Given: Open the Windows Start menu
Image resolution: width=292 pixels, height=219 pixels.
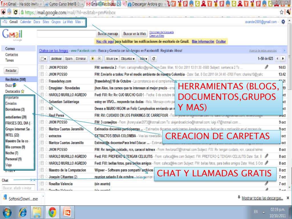Looking at the screenshot, I should 7,212.
